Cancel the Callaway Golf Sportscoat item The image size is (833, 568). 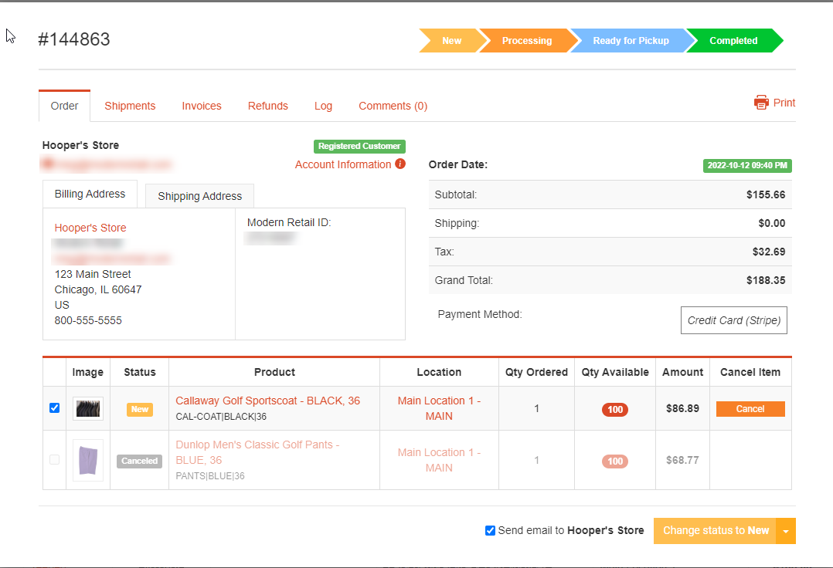(x=750, y=409)
